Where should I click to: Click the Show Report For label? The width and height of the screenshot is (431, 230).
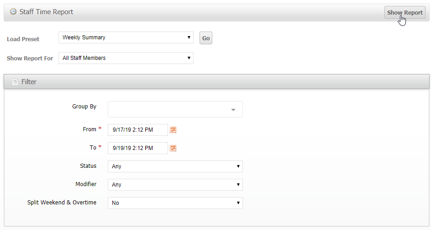coord(30,59)
